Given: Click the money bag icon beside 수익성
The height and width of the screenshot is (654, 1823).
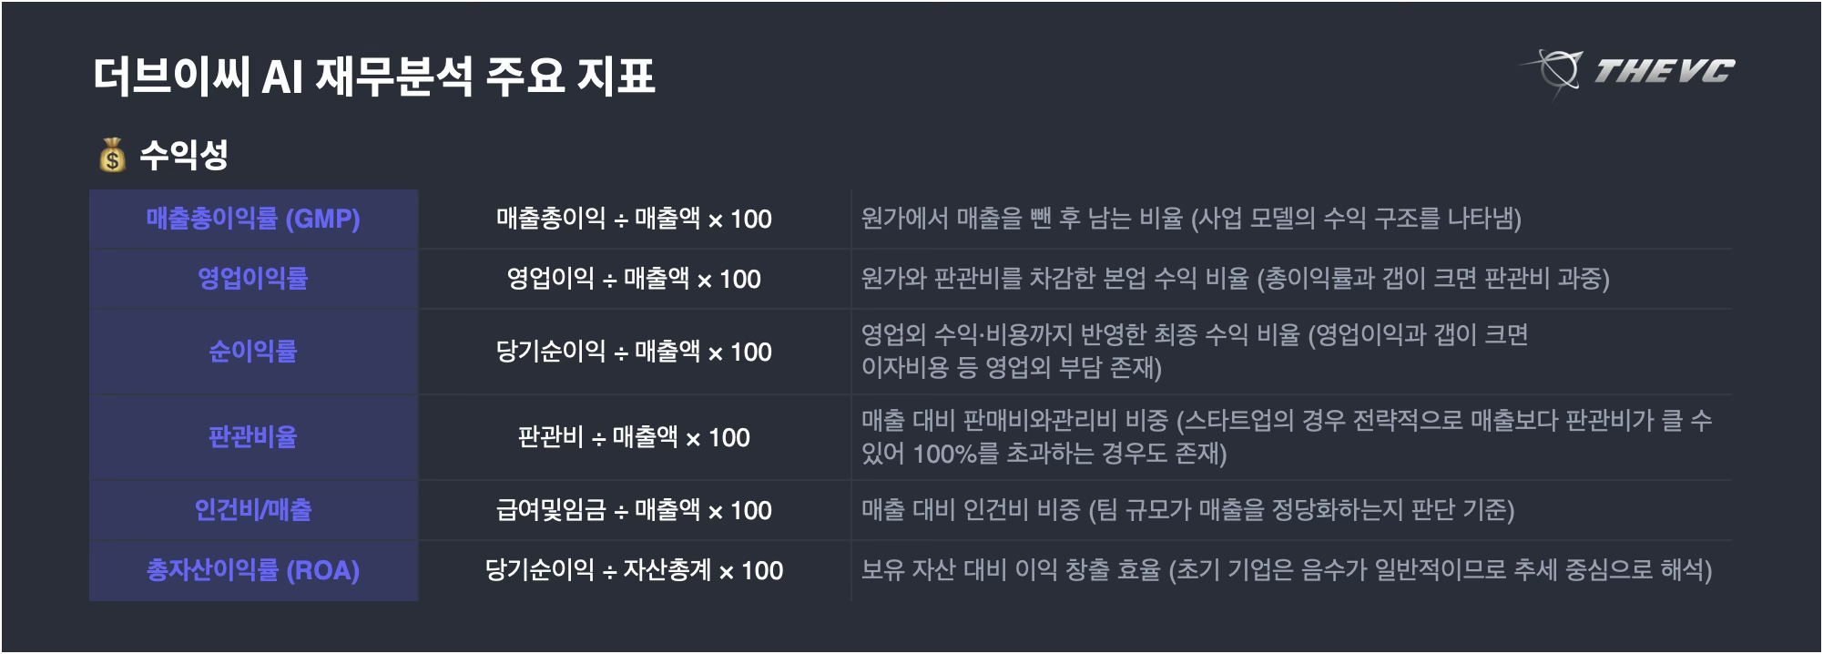Looking at the screenshot, I should tap(112, 156).
